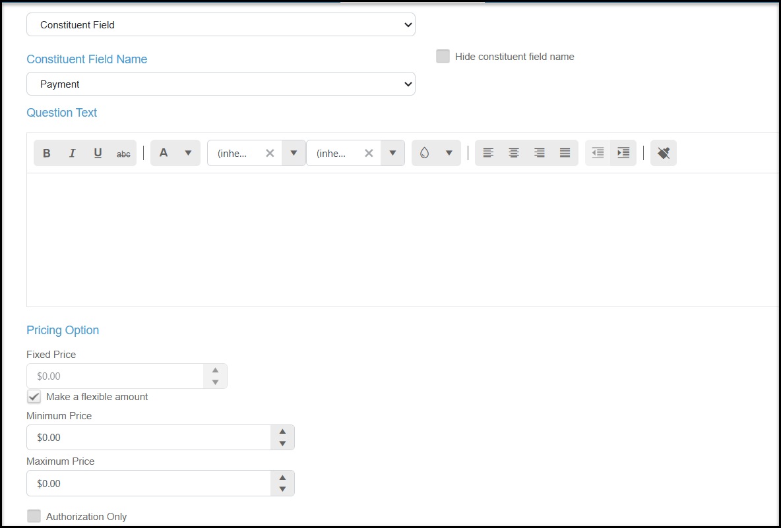
Task: Increase indent of the text
Action: coord(623,153)
